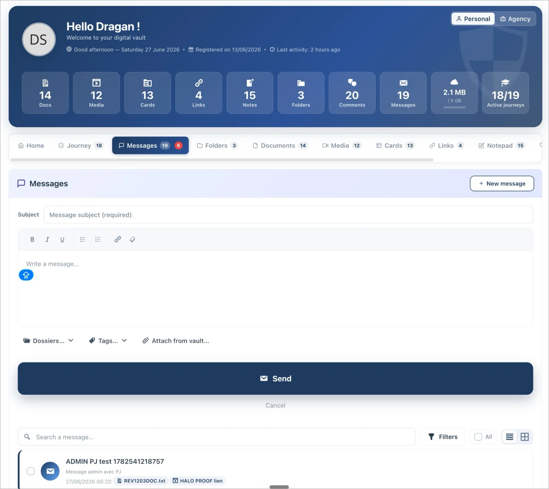Click the 2.1 MB storage usage card
This screenshot has height=489, width=549.
coord(454,93)
